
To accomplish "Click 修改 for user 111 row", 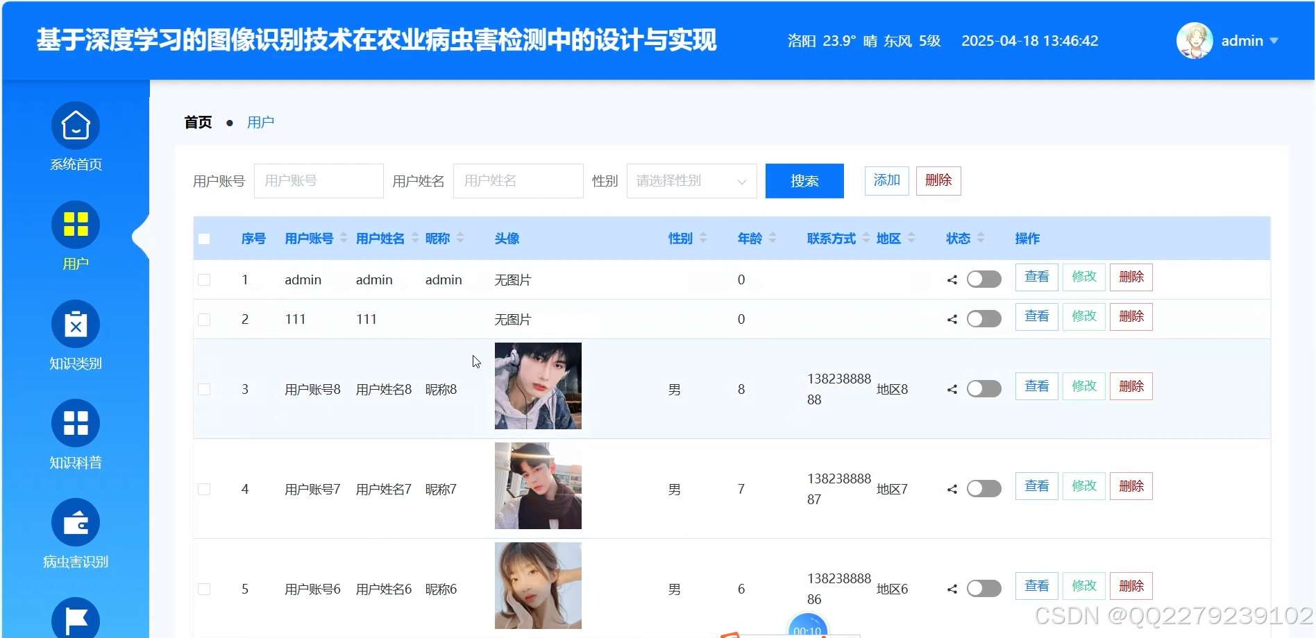I will tap(1083, 317).
